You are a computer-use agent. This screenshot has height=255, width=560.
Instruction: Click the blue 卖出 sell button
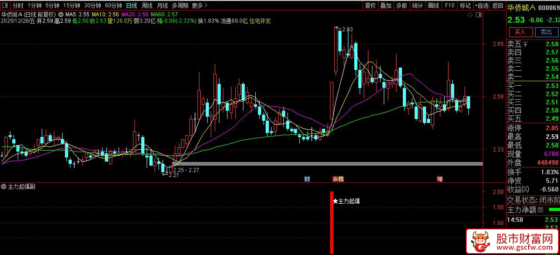[x=546, y=32]
